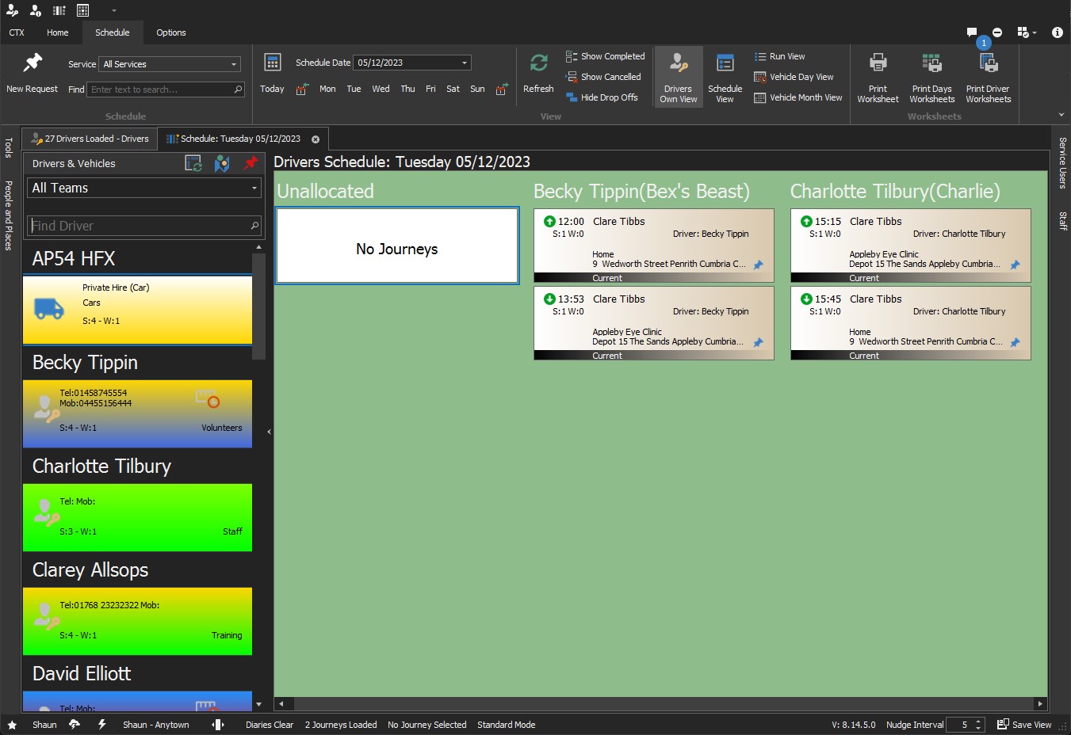Click the minus circle icon at top right
The image size is (1071, 735).
click(997, 32)
